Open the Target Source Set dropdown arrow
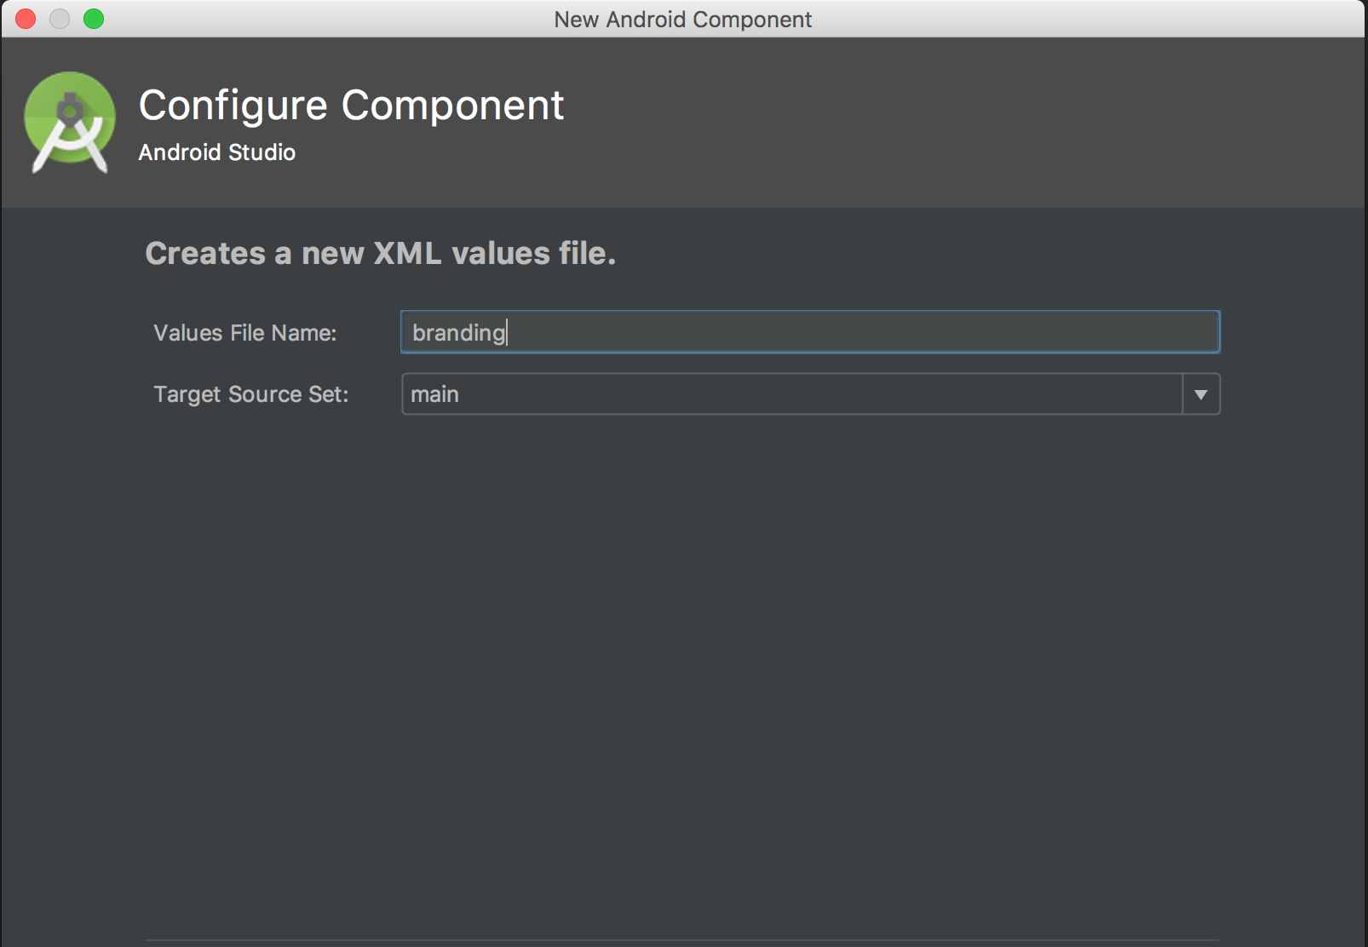This screenshot has width=1368, height=947. coord(1201,394)
